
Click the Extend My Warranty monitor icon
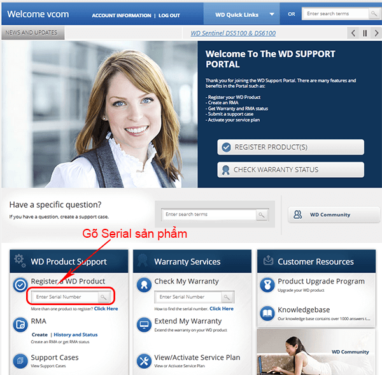click(x=144, y=324)
